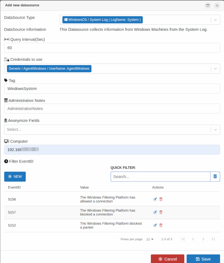224x263 pixels.
Task: Click the Credentials lock icon
Action: tap(7, 59)
